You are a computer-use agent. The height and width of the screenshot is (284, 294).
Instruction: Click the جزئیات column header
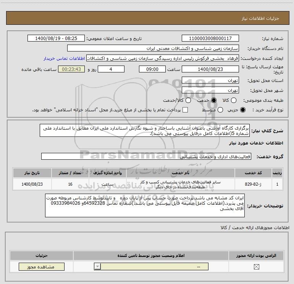[42, 255]
